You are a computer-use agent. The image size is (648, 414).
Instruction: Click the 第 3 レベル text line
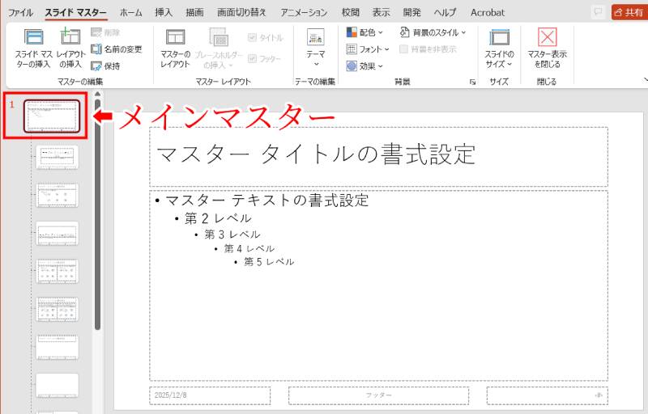[232, 234]
